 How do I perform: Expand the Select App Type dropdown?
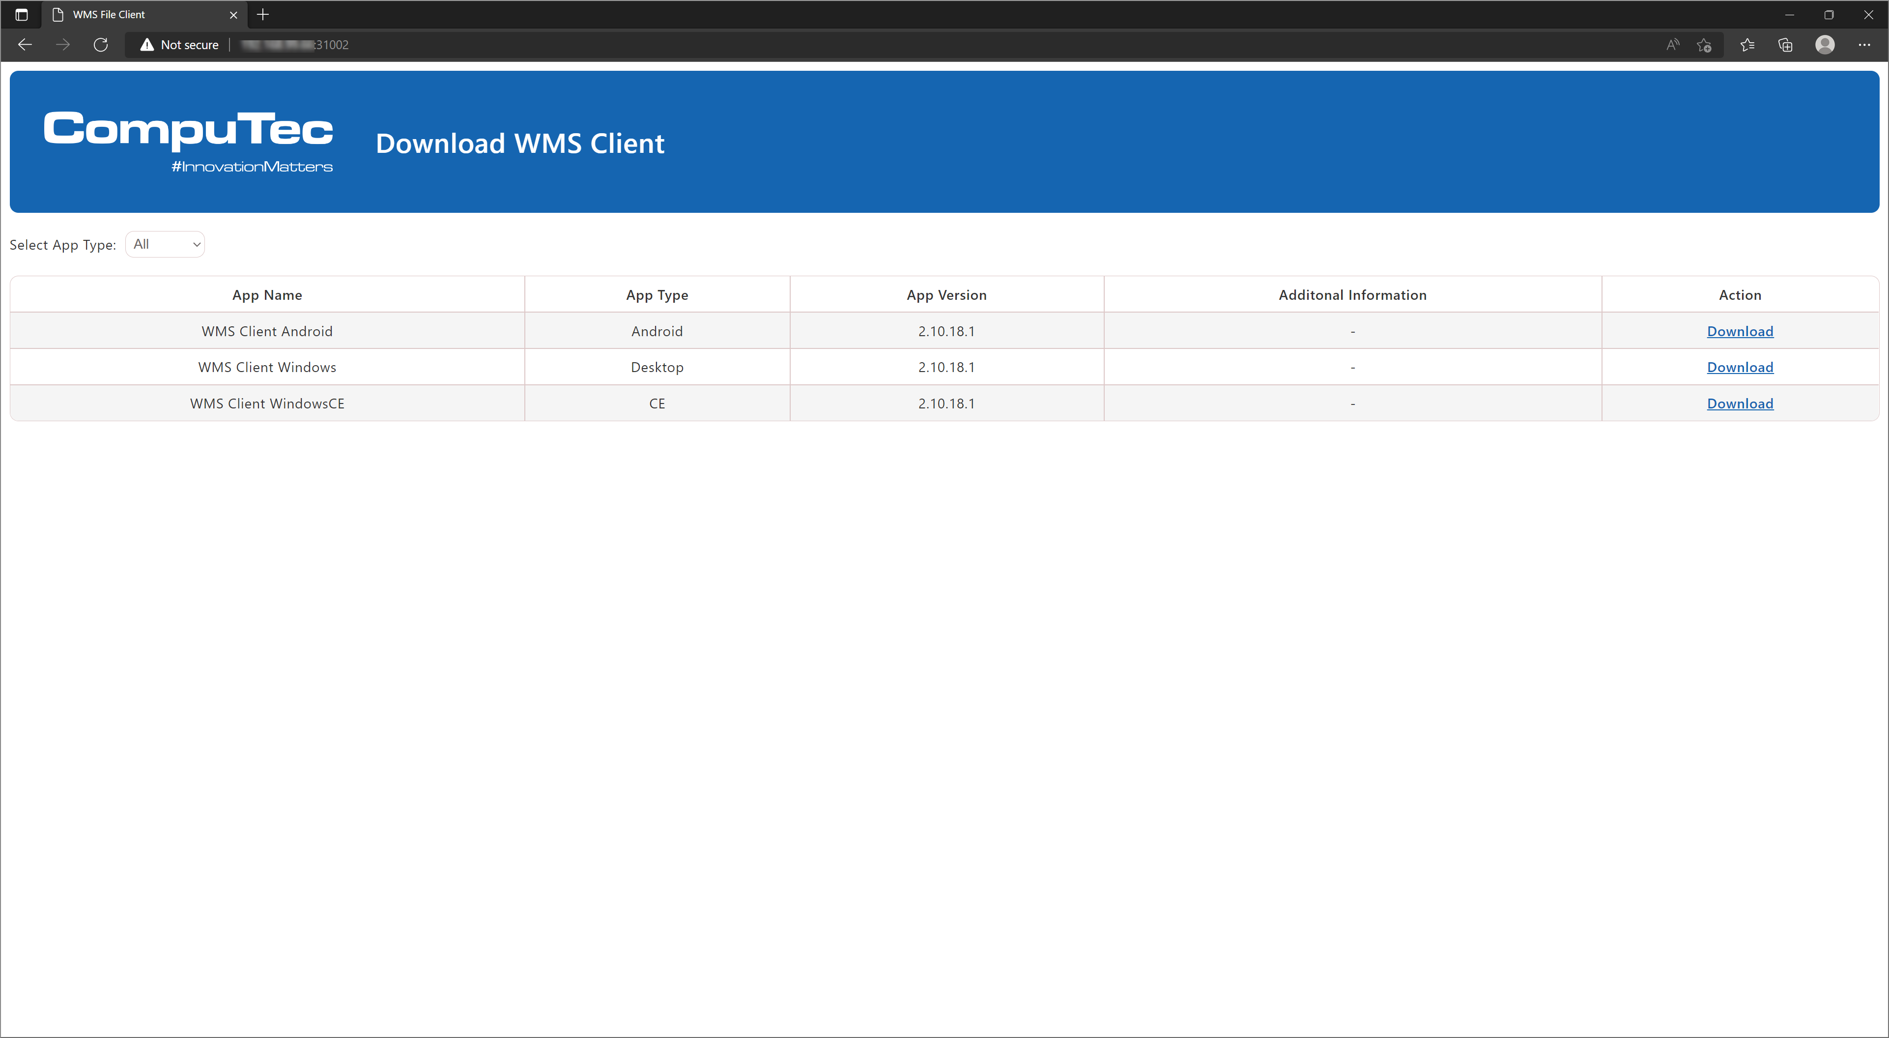click(165, 244)
